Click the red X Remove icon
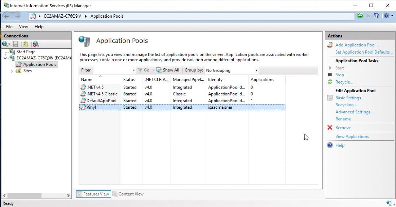This screenshot has height=207, width=396. tap(330, 128)
